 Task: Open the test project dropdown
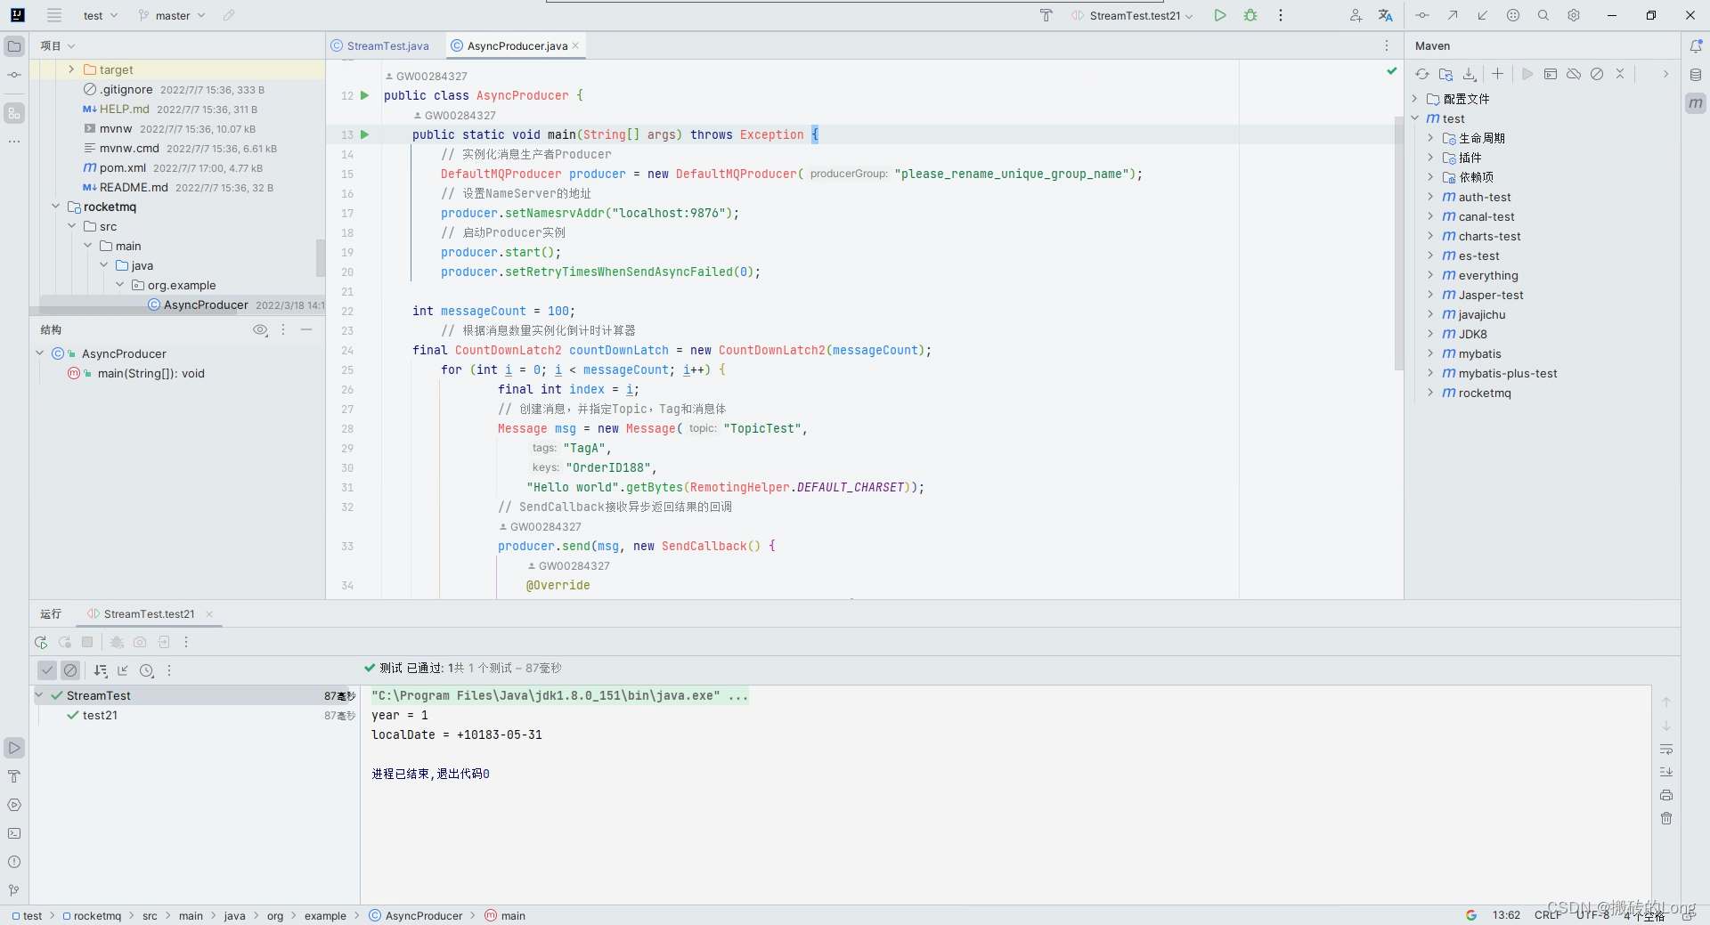click(100, 15)
